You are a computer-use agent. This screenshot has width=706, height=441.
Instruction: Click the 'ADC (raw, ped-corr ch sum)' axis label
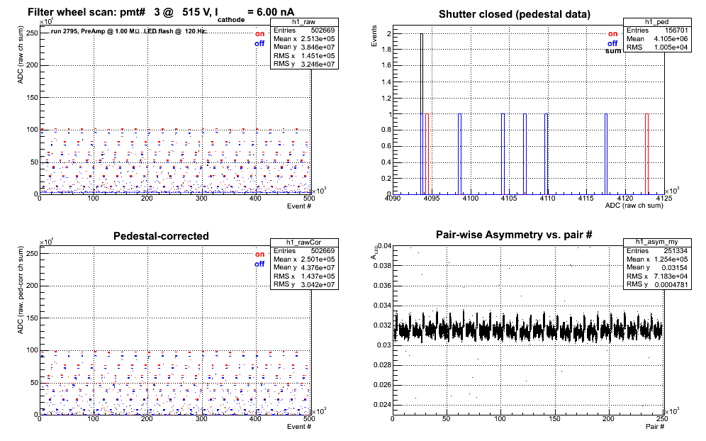point(21,290)
